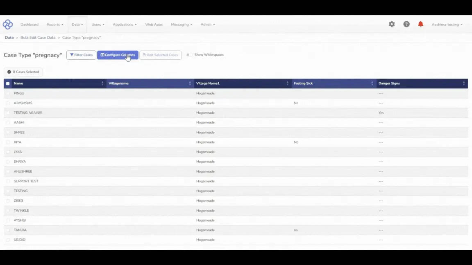Check the TESTING AGAIN!!!! row checkbox
The image size is (472, 265).
8,113
